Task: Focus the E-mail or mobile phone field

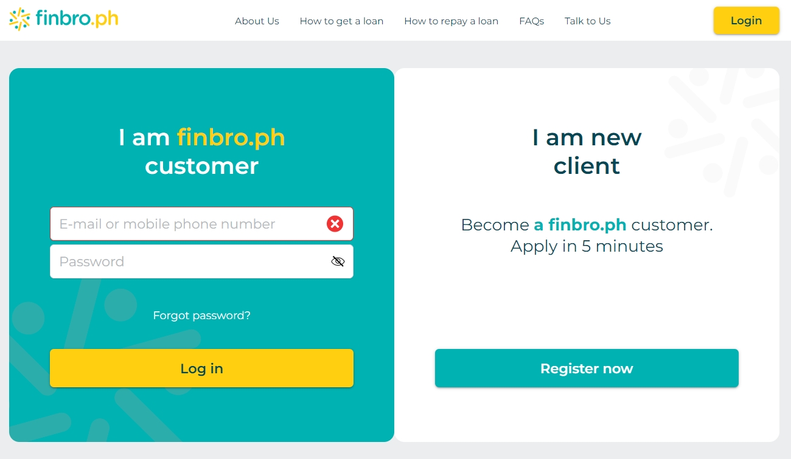Action: click(201, 224)
